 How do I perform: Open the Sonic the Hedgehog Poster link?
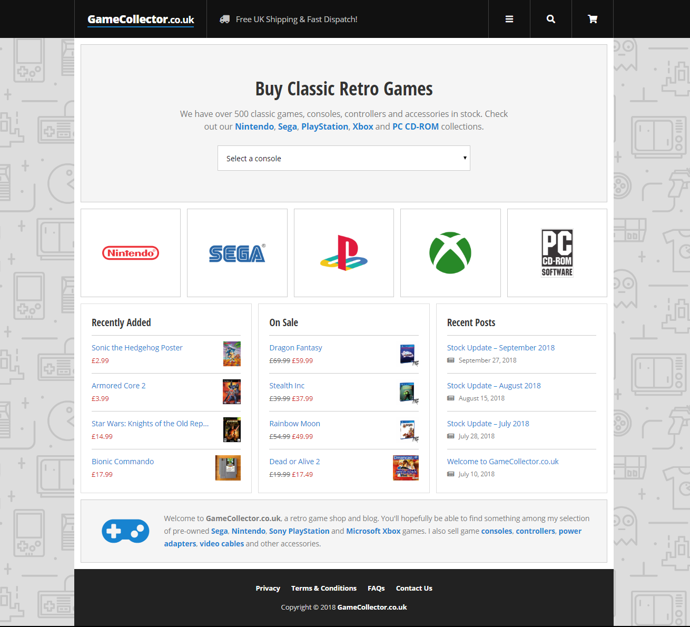click(x=137, y=348)
